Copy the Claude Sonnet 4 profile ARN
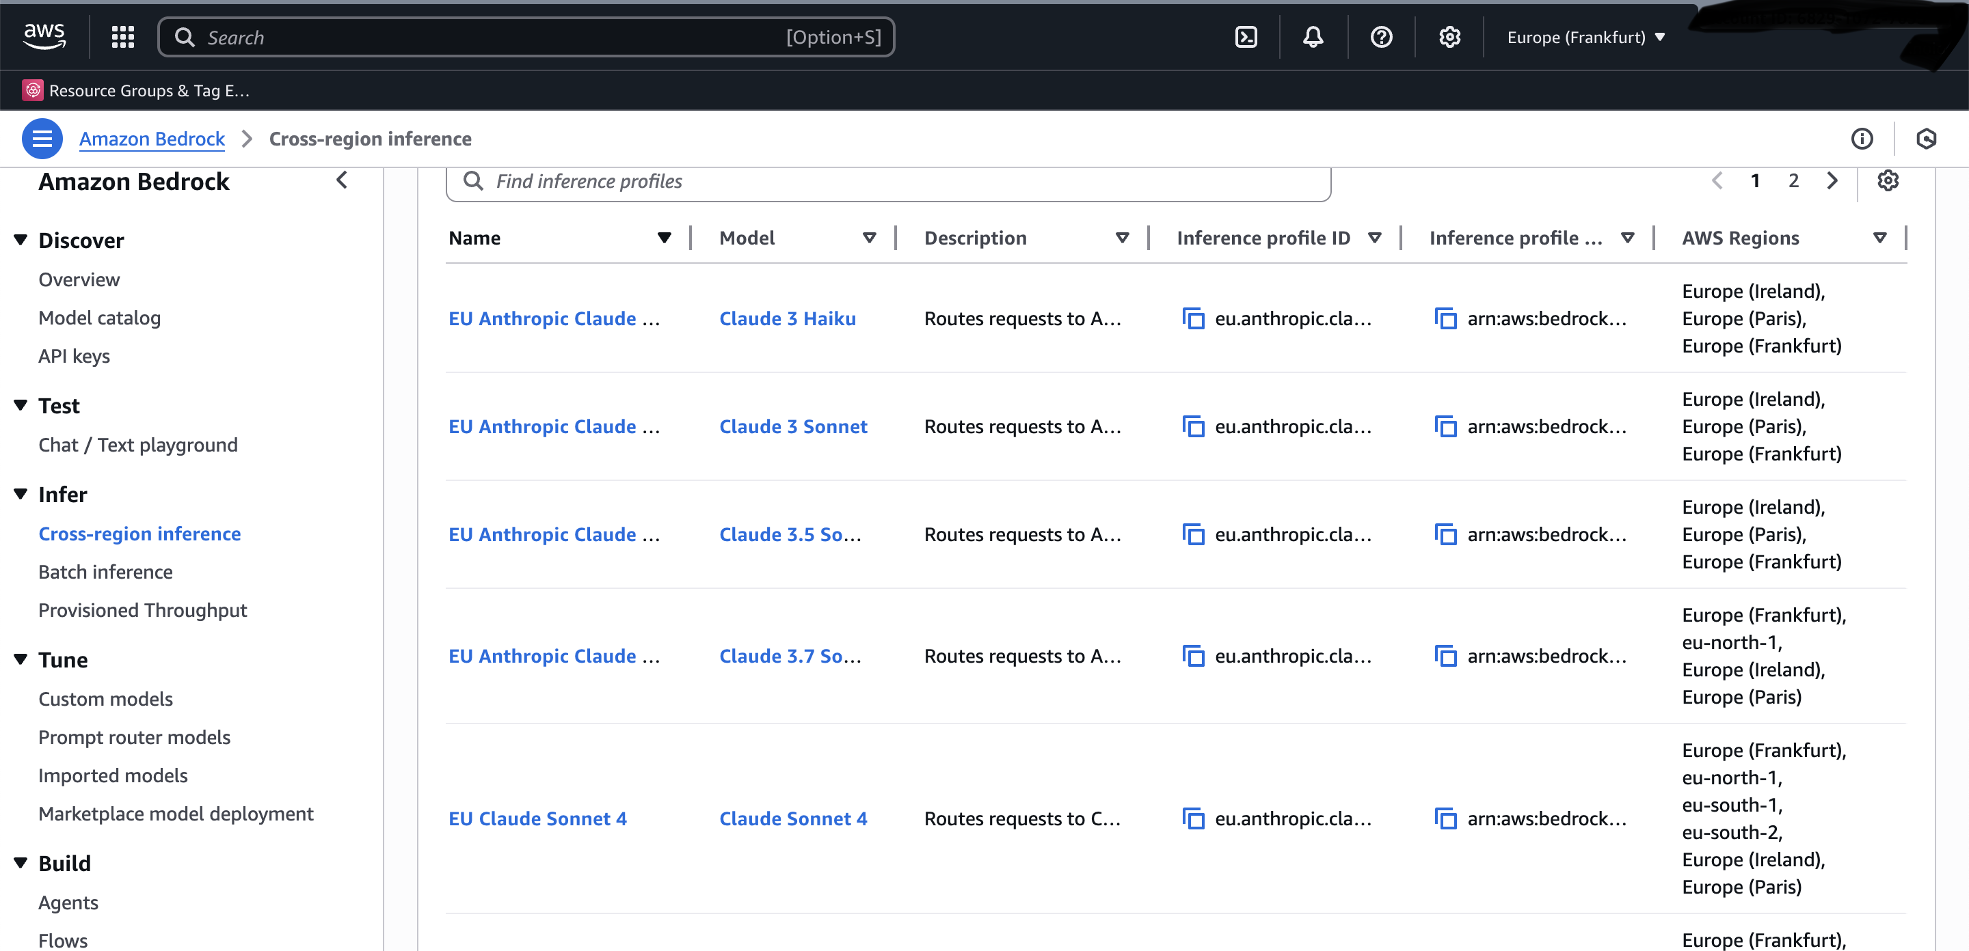This screenshot has height=951, width=1969. click(x=1445, y=819)
